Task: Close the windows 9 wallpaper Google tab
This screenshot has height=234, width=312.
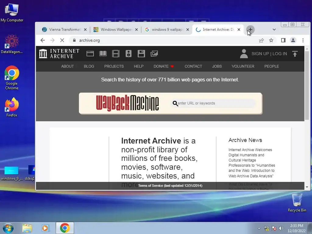Action: [188, 30]
